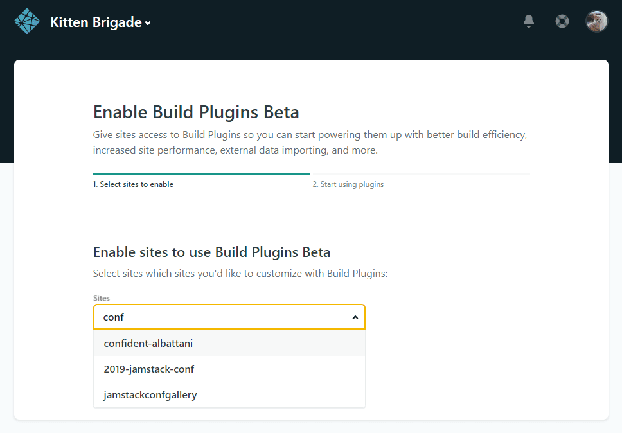Choose 2019-jamstack-conf from the list
The height and width of the screenshot is (433, 622).
[x=149, y=369]
